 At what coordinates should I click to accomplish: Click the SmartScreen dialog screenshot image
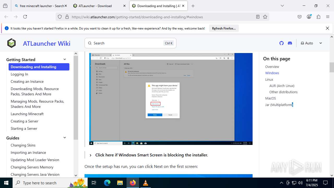(x=171, y=99)
